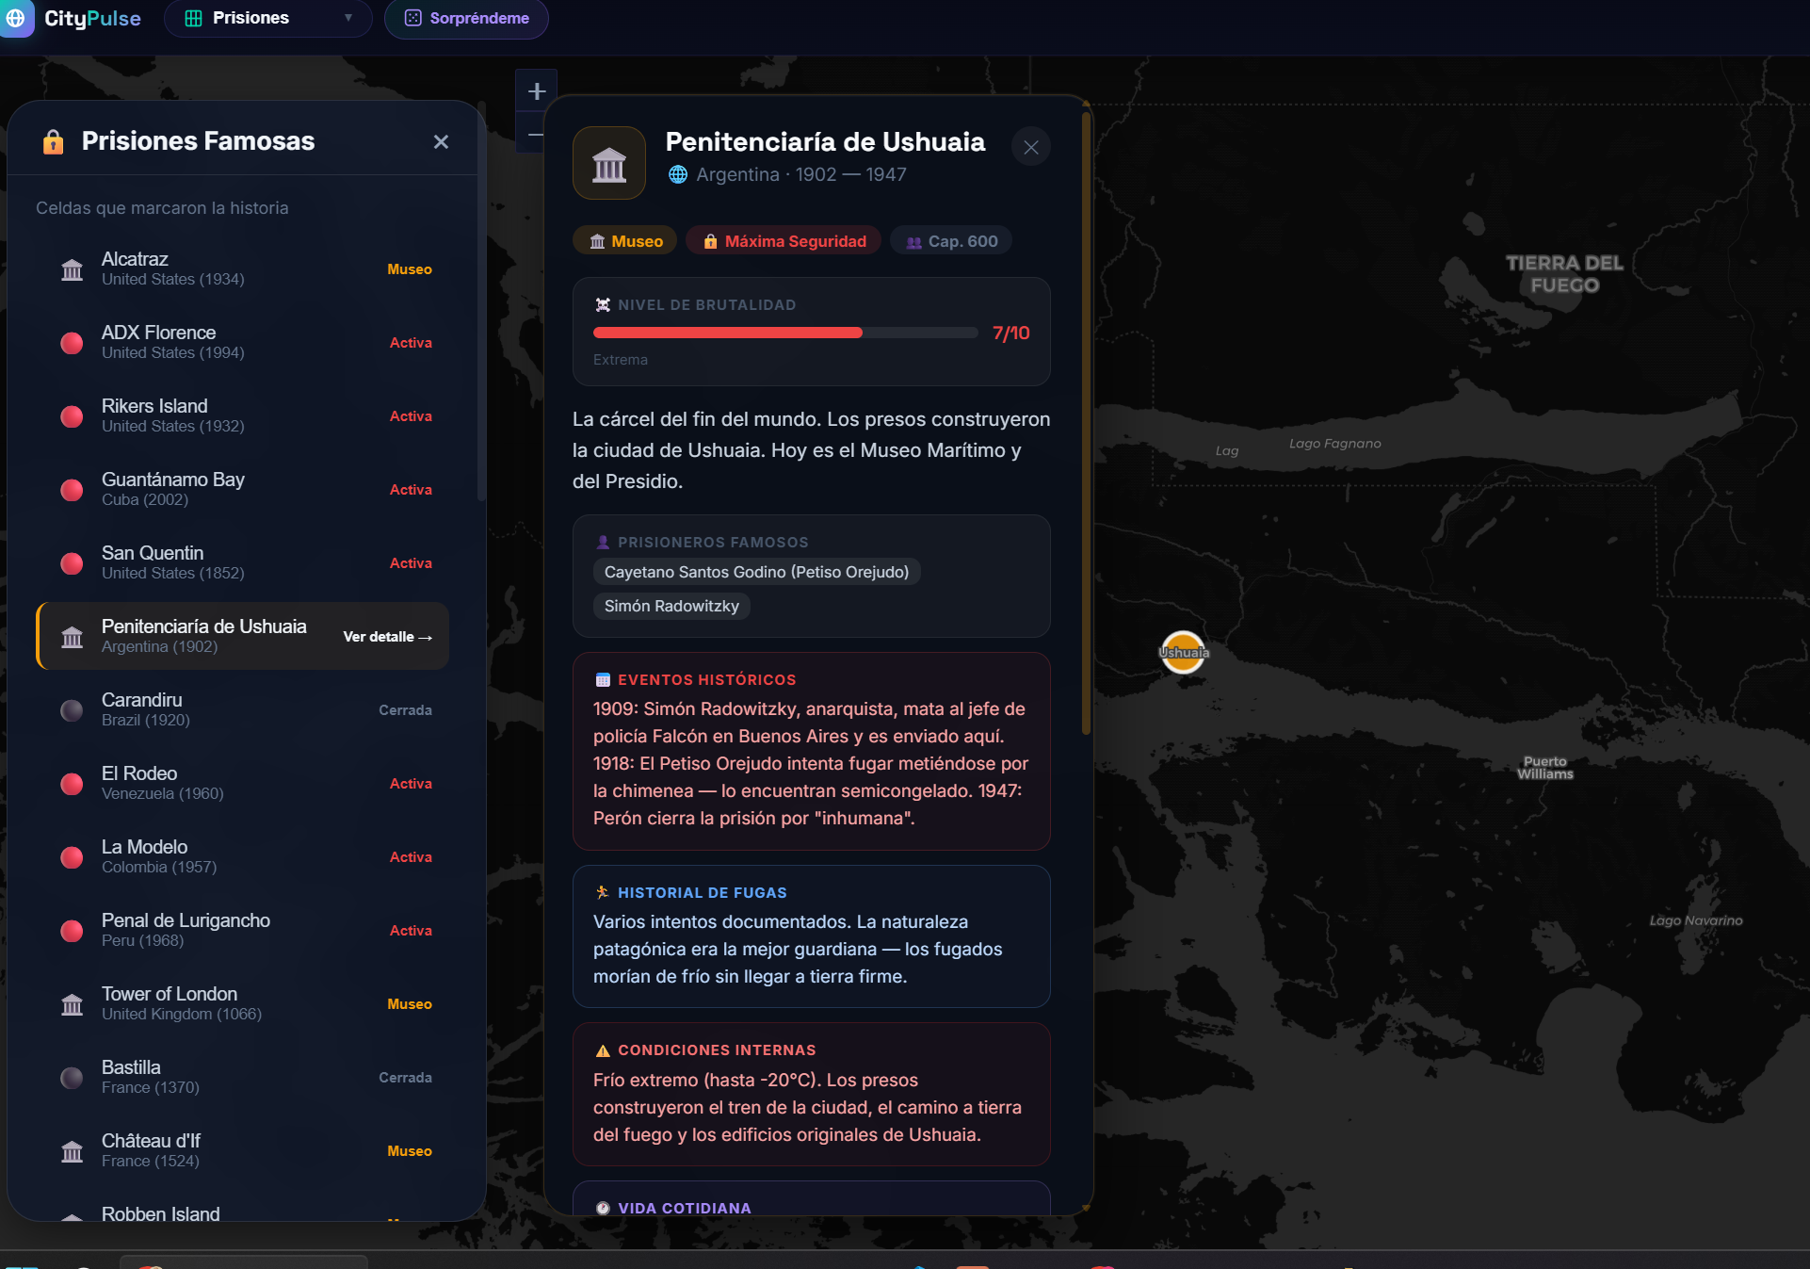Image resolution: width=1810 pixels, height=1269 pixels.
Task: Select ADX Florence in the list
Action: click(243, 342)
